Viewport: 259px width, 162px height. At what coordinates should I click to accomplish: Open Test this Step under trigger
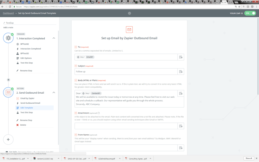pos(26,63)
